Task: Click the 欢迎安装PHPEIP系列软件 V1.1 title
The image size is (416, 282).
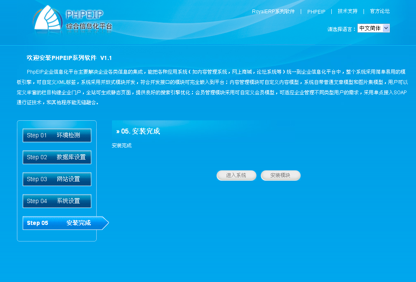Action: 69,58
